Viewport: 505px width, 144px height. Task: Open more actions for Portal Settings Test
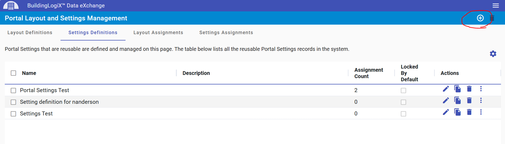tap(481, 89)
